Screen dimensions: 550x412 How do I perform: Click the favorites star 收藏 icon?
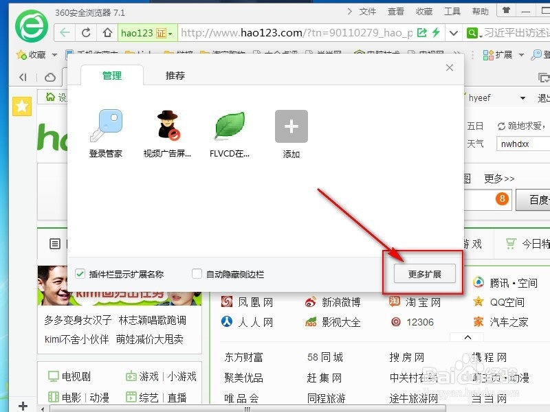[x=21, y=55]
